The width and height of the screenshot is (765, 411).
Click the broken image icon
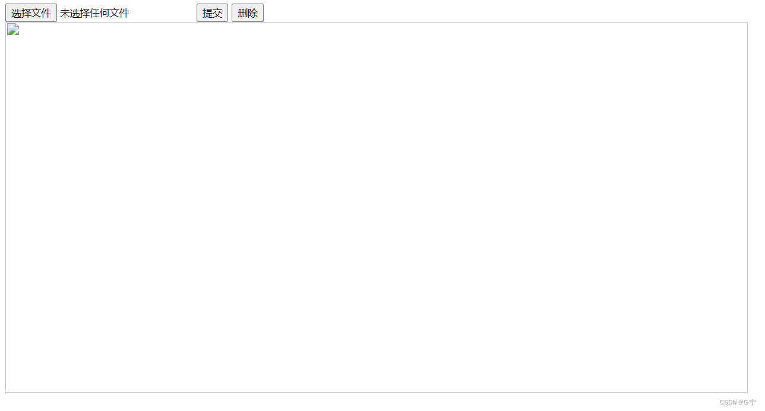point(13,30)
